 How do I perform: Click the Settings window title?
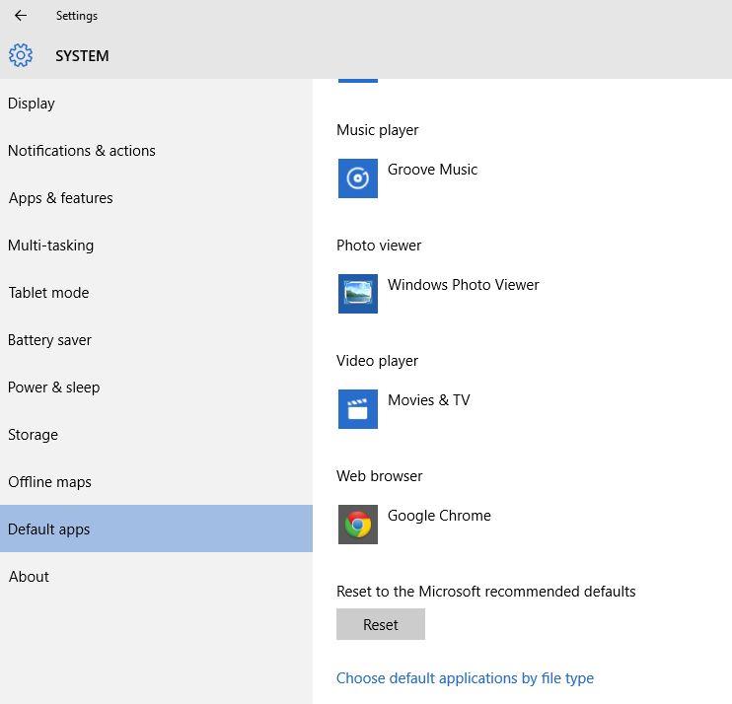(77, 16)
